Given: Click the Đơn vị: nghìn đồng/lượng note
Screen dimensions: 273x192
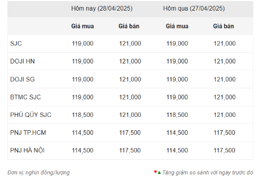Looking at the screenshot, I should click(39, 172).
